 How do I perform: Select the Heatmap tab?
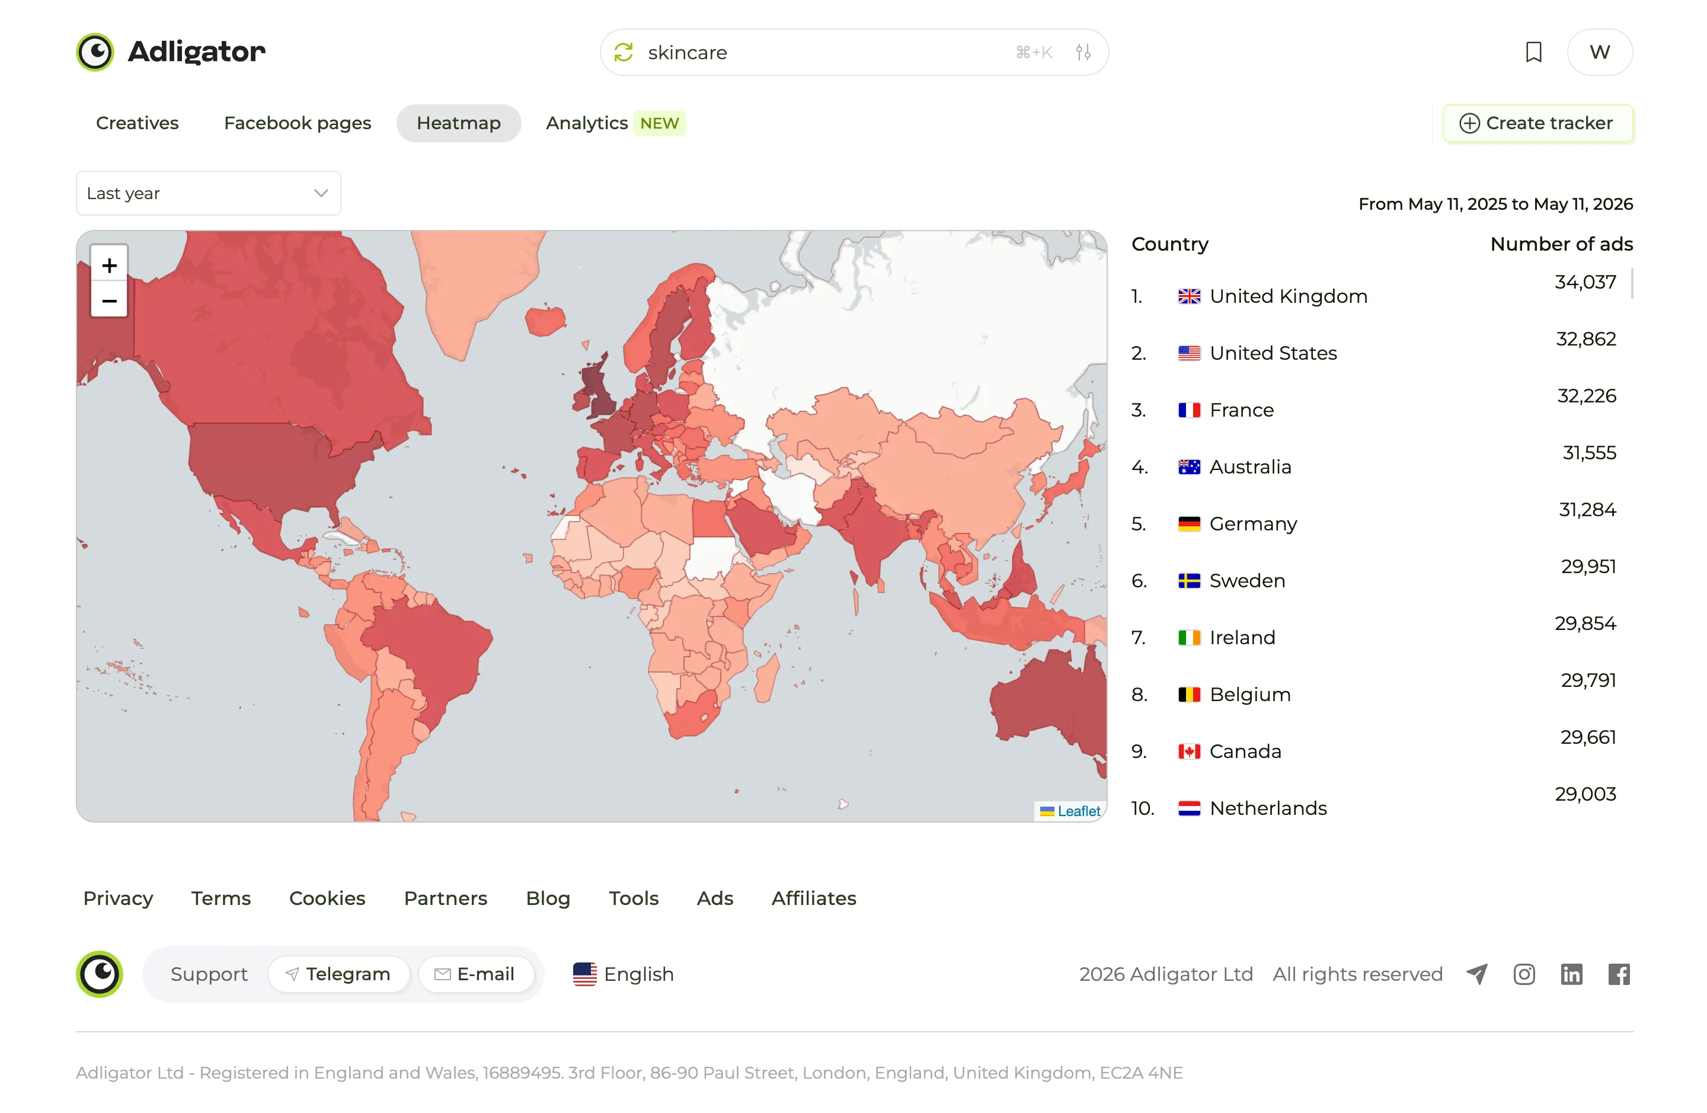458,123
